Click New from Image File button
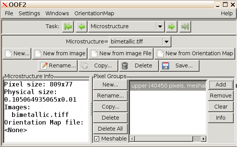The height and width of the screenshot is (147, 237). 121,53
